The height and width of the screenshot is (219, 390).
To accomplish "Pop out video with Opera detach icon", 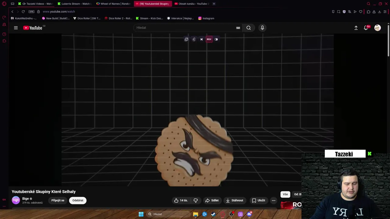I will click(x=186, y=39).
